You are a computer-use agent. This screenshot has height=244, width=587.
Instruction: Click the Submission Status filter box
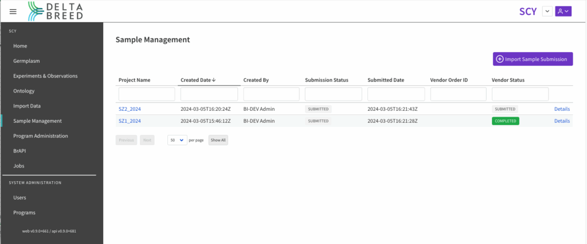coord(333,94)
